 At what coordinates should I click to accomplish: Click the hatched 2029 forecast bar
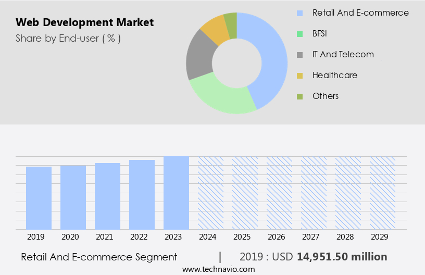tap(383, 193)
